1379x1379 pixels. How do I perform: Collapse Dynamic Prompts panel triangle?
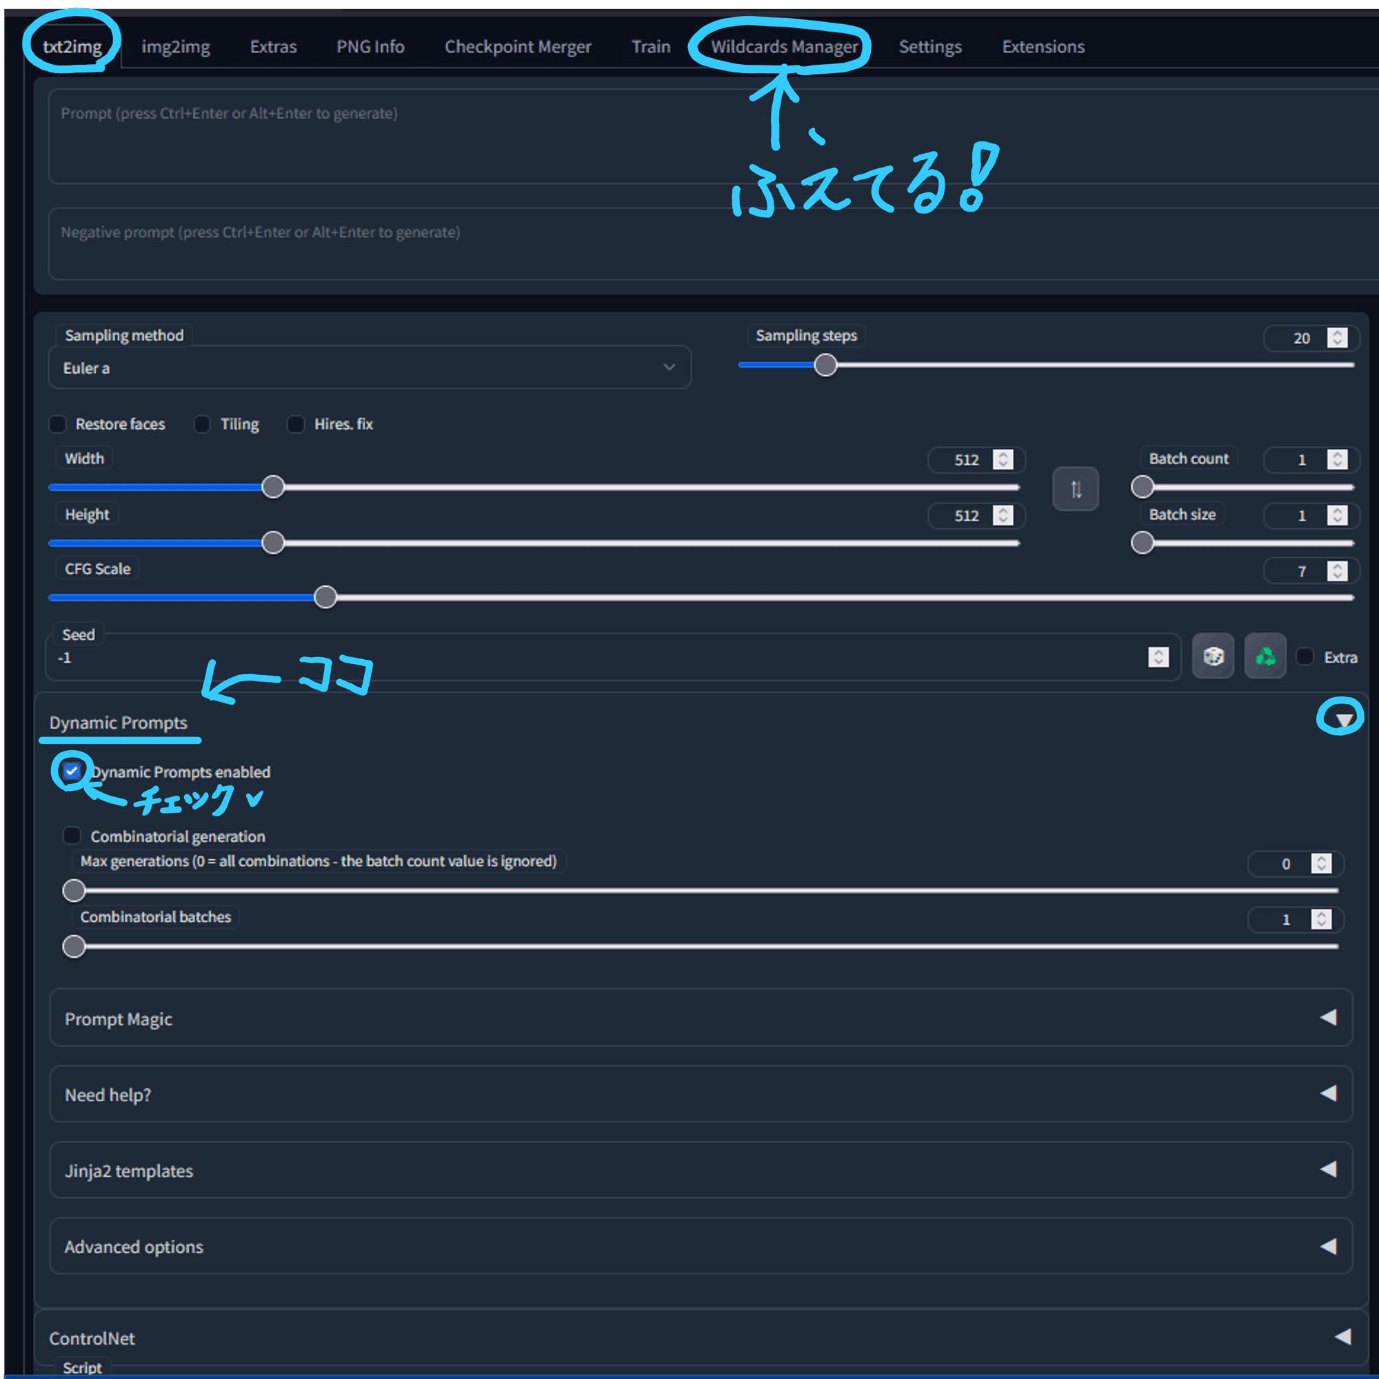pyautogui.click(x=1343, y=719)
